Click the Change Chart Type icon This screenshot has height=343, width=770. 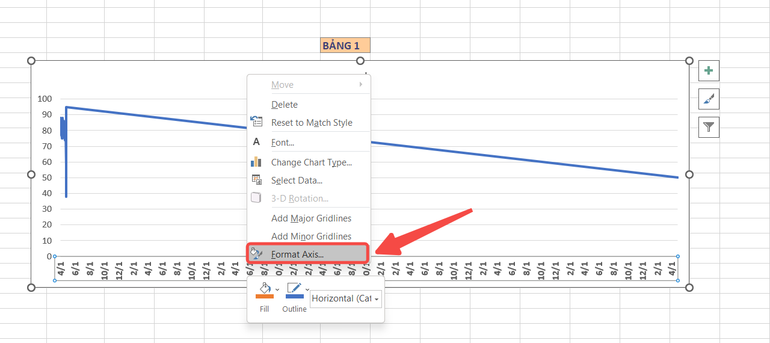(x=257, y=162)
